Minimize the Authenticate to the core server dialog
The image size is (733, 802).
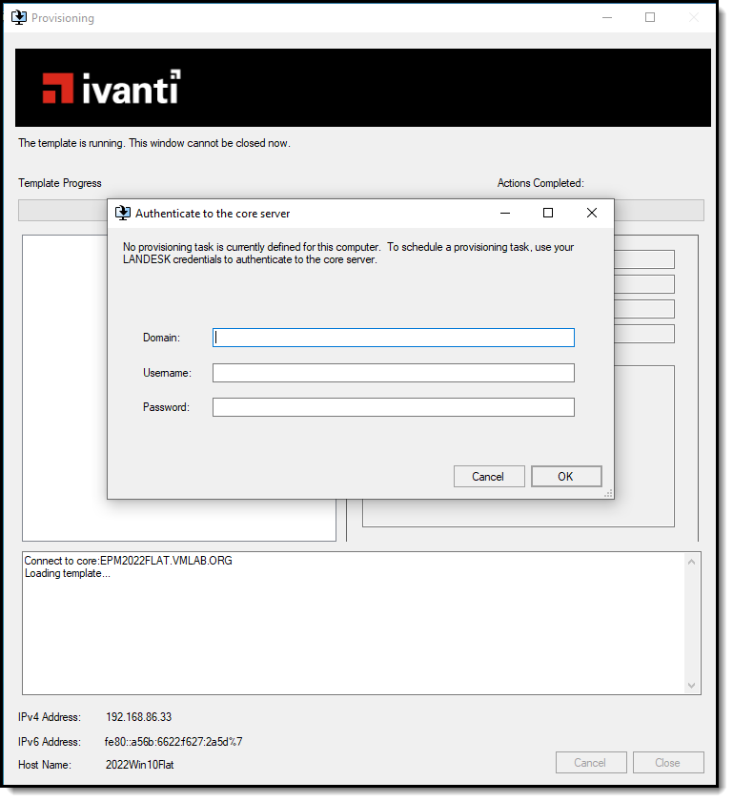point(505,213)
